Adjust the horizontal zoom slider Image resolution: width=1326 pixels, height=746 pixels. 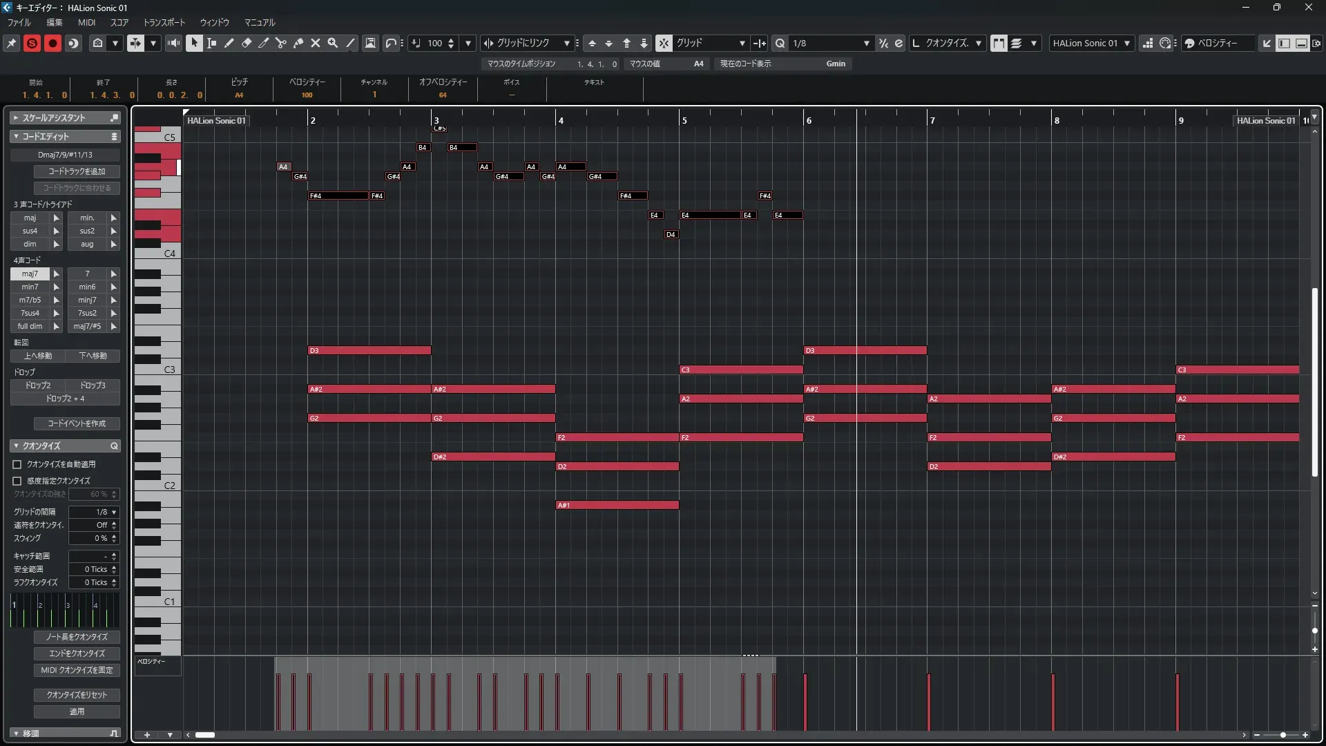[1282, 735]
